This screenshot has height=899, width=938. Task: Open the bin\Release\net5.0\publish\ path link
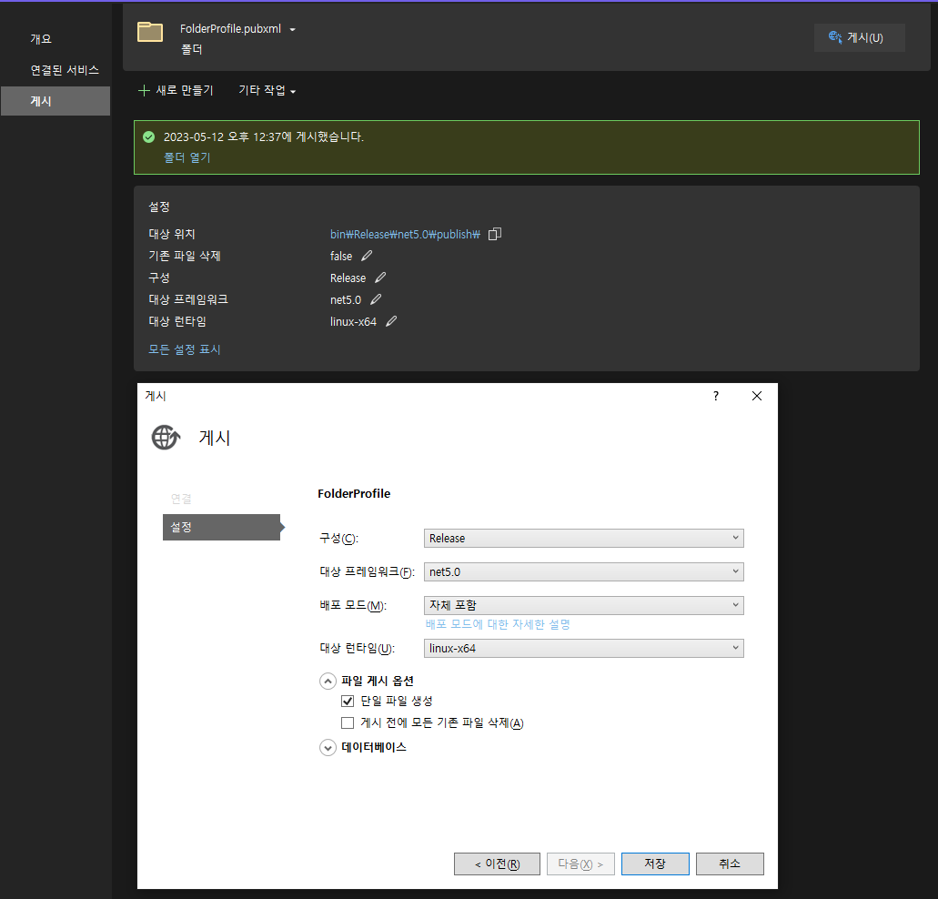tap(405, 234)
